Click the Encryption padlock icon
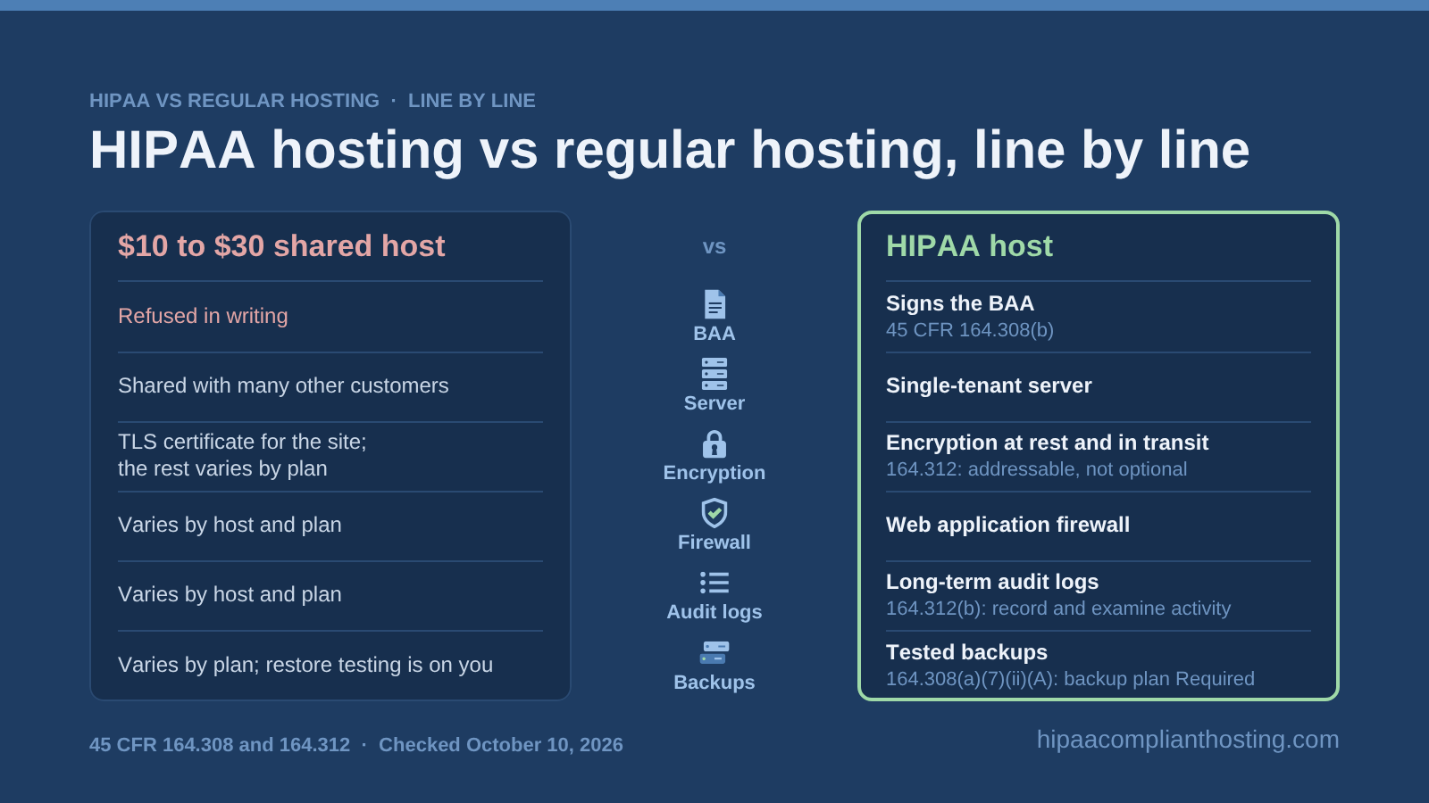This screenshot has height=803, width=1429. pyautogui.click(x=714, y=443)
